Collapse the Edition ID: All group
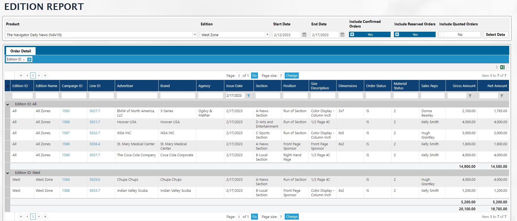The height and width of the screenshot is (221, 517). [8, 104]
